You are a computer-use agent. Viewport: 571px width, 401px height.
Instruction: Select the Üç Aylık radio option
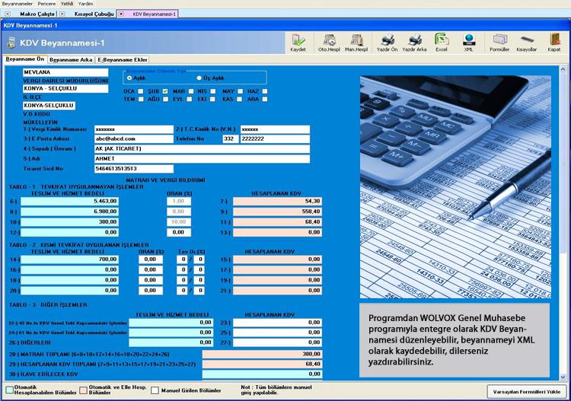click(199, 78)
